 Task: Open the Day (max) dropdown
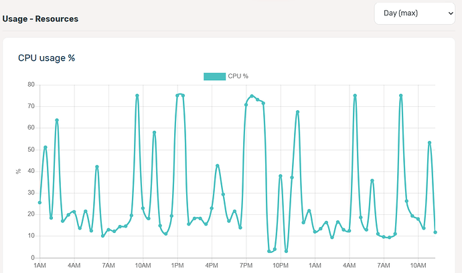pyautogui.click(x=414, y=13)
